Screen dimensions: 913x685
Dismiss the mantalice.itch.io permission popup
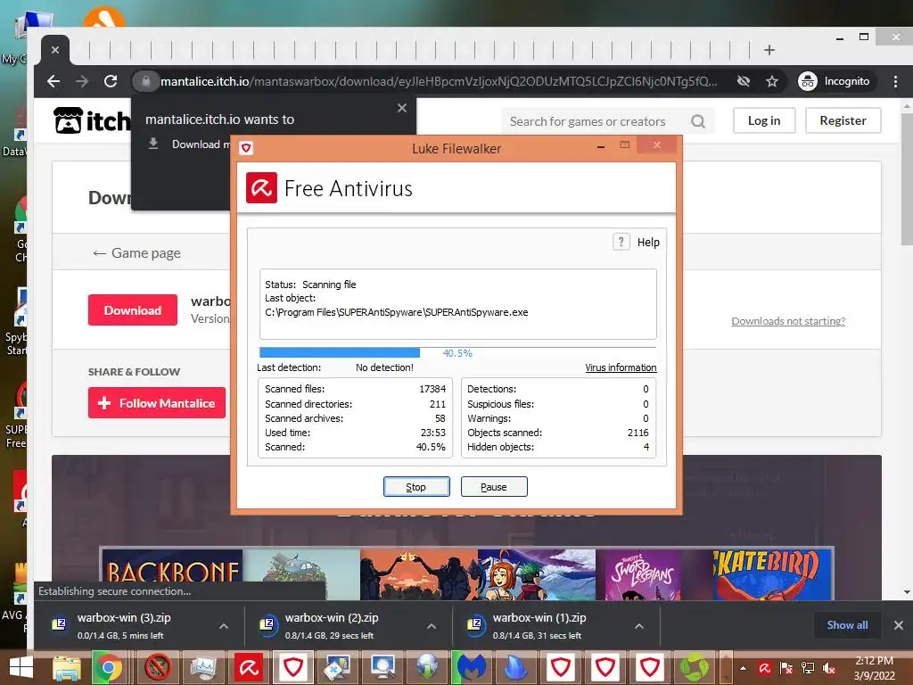pyautogui.click(x=402, y=108)
